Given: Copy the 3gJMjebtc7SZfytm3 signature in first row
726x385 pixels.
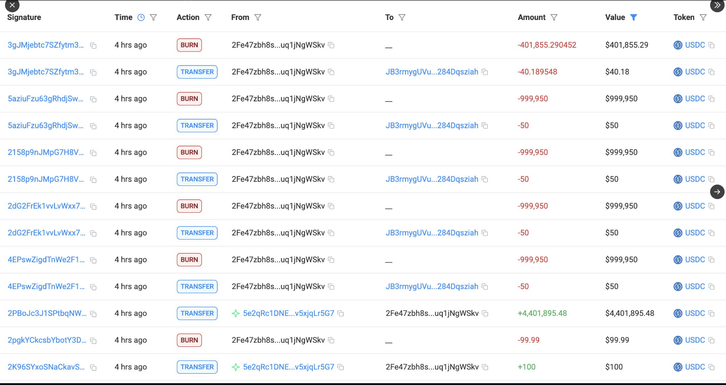Looking at the screenshot, I should (x=93, y=45).
